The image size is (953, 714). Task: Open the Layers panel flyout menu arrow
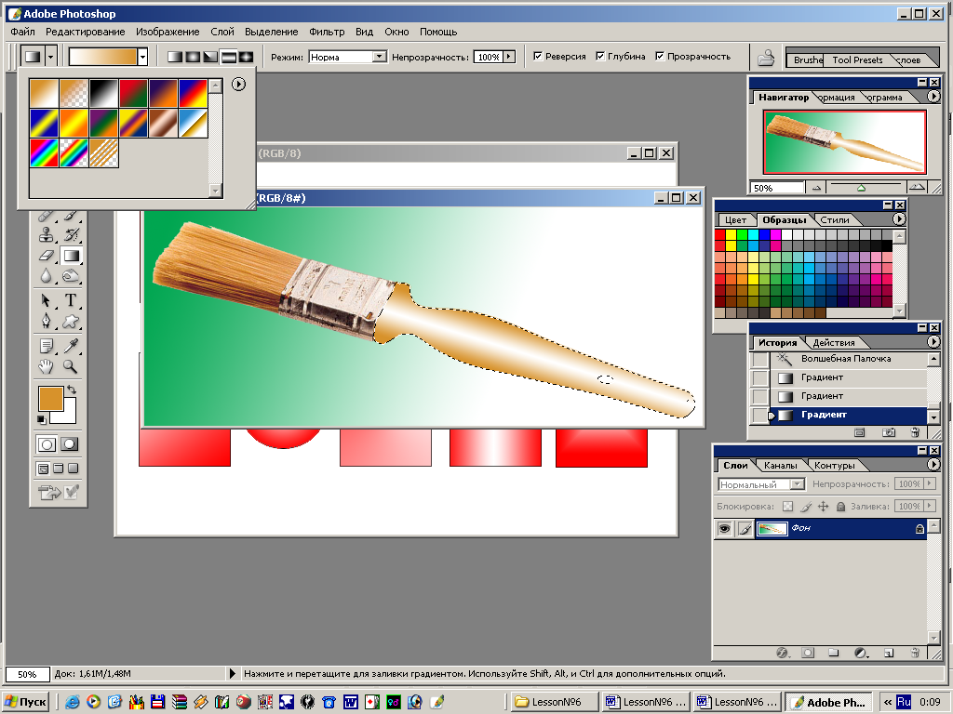pyautogui.click(x=933, y=465)
